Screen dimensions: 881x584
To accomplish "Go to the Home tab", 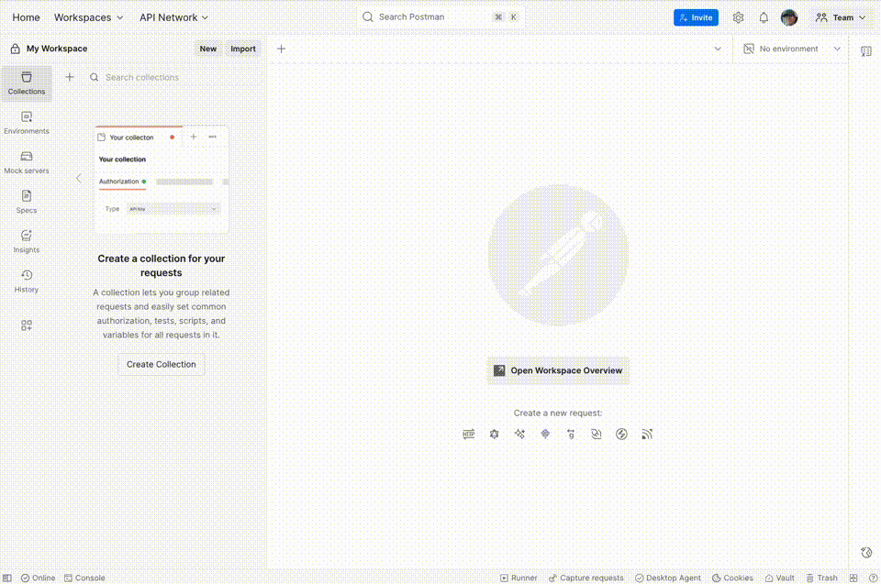I will click(26, 17).
